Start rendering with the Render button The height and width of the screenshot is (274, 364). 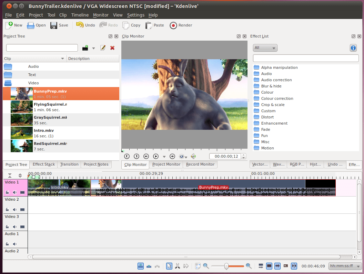181,25
